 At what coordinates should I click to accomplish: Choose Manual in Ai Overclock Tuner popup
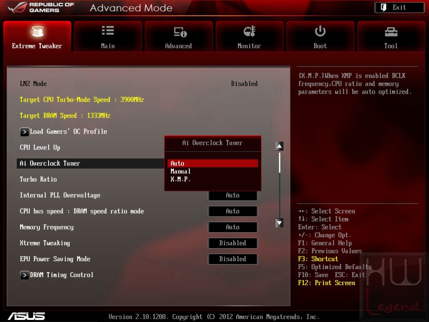pyautogui.click(x=212, y=171)
